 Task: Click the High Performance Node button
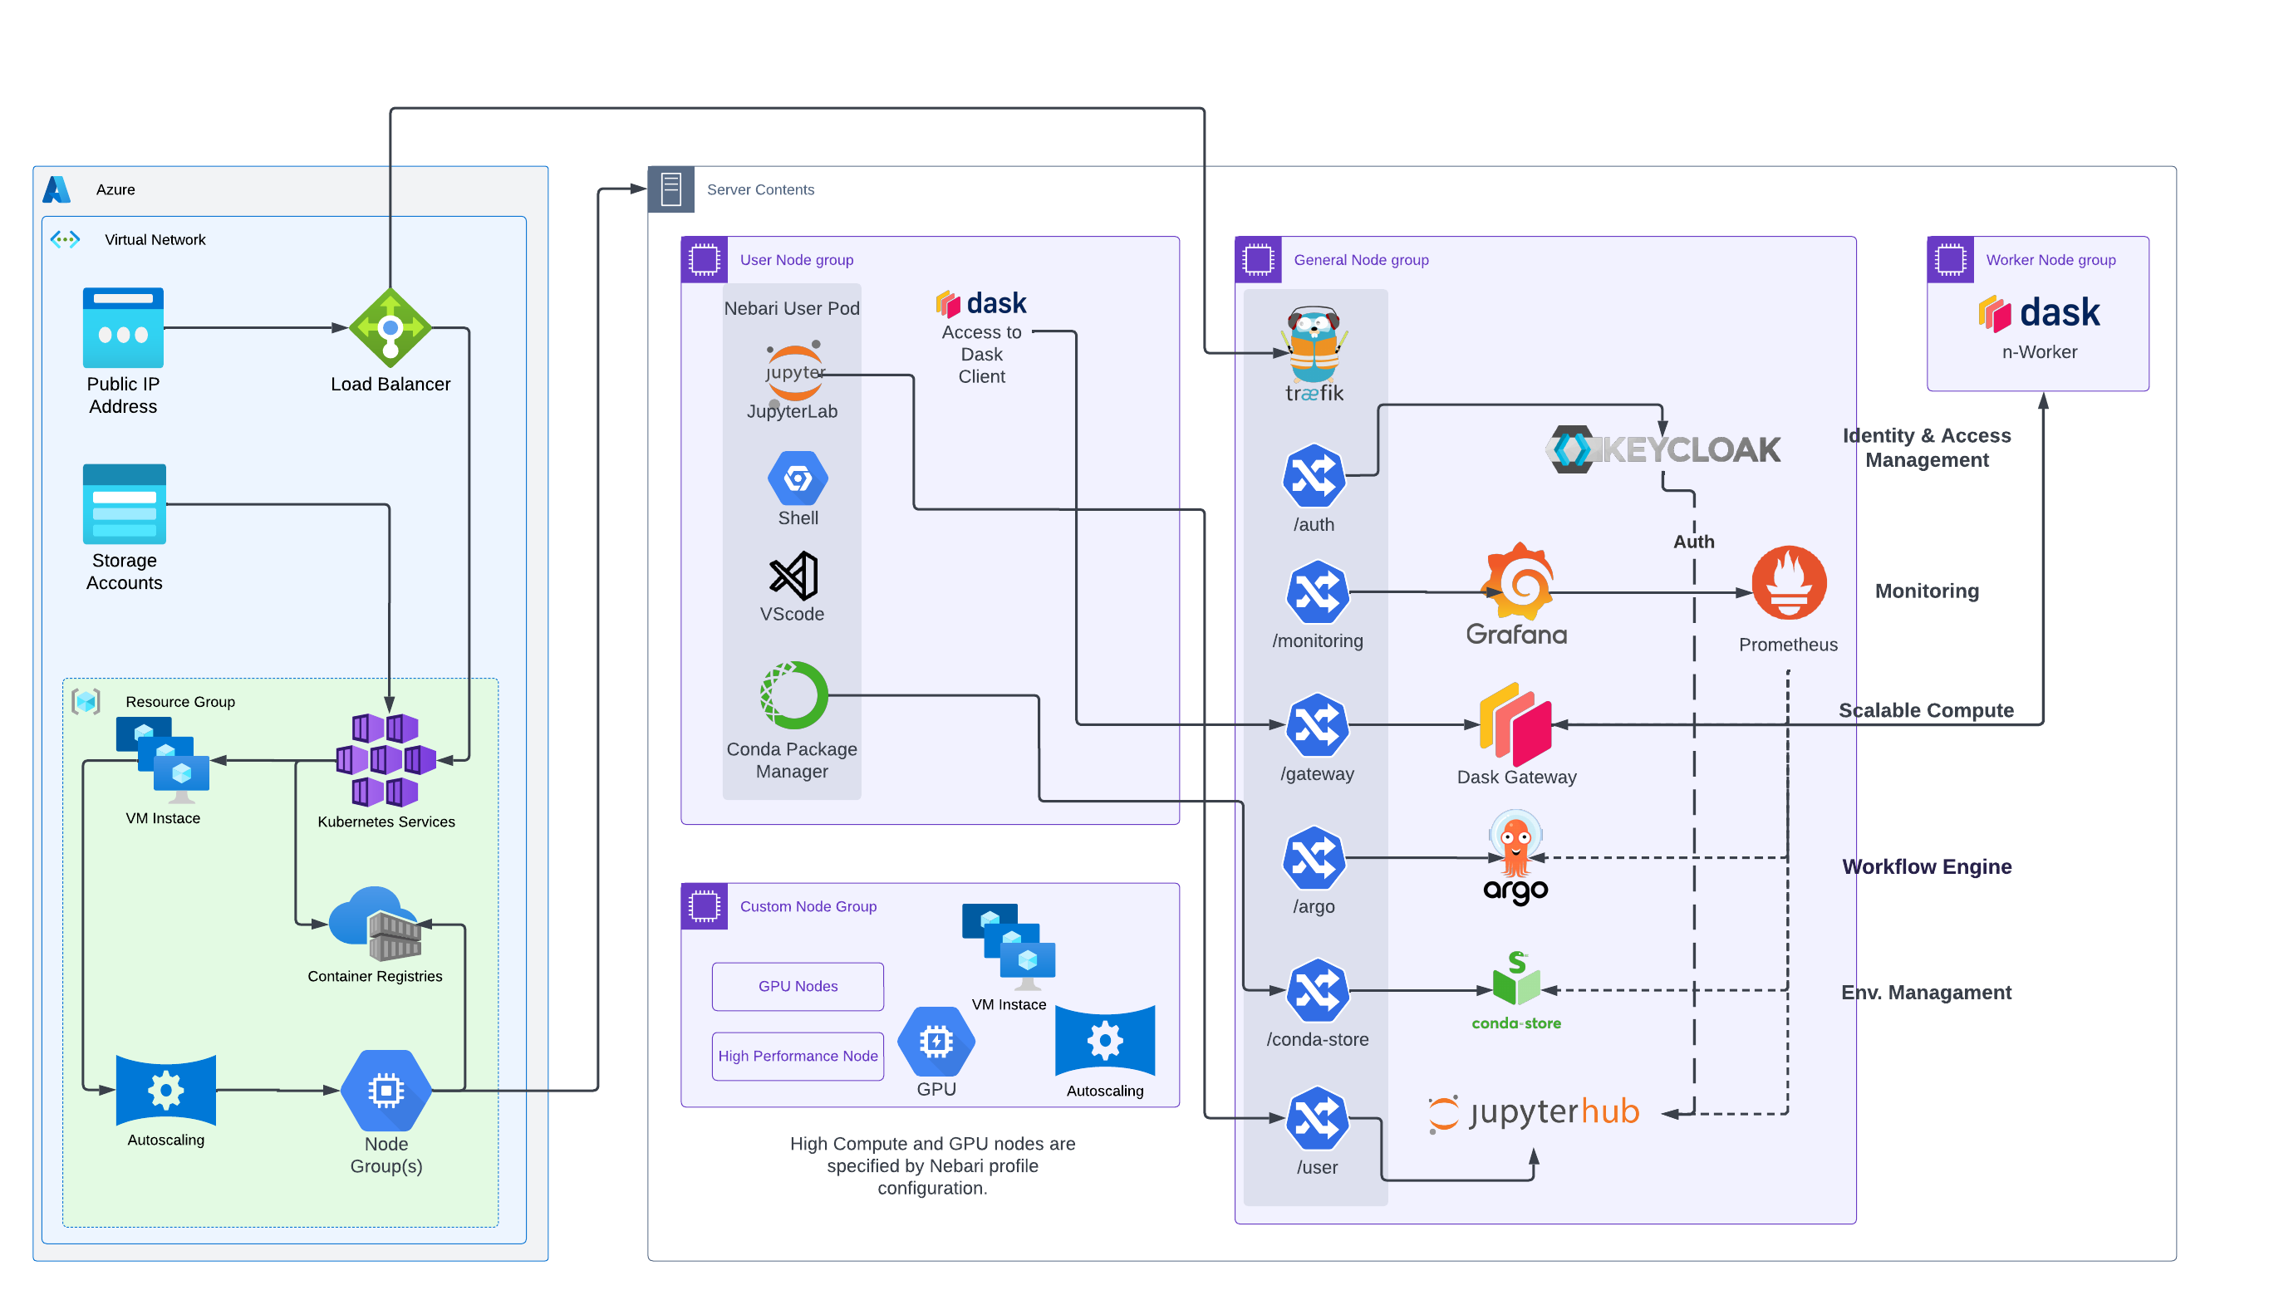(797, 1056)
